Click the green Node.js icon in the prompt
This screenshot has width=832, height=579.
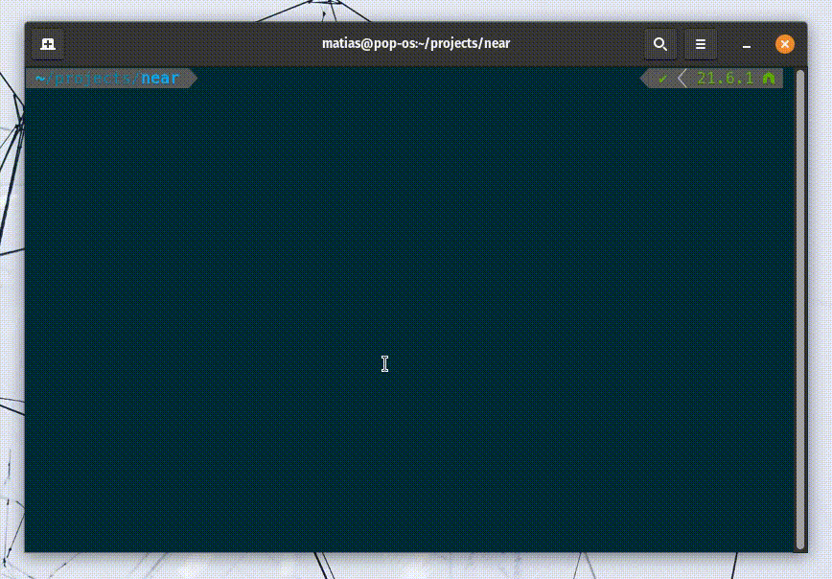point(768,79)
